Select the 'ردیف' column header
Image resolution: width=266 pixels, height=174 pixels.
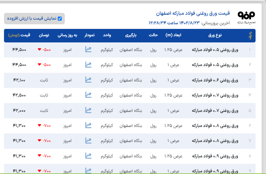point(250,36)
